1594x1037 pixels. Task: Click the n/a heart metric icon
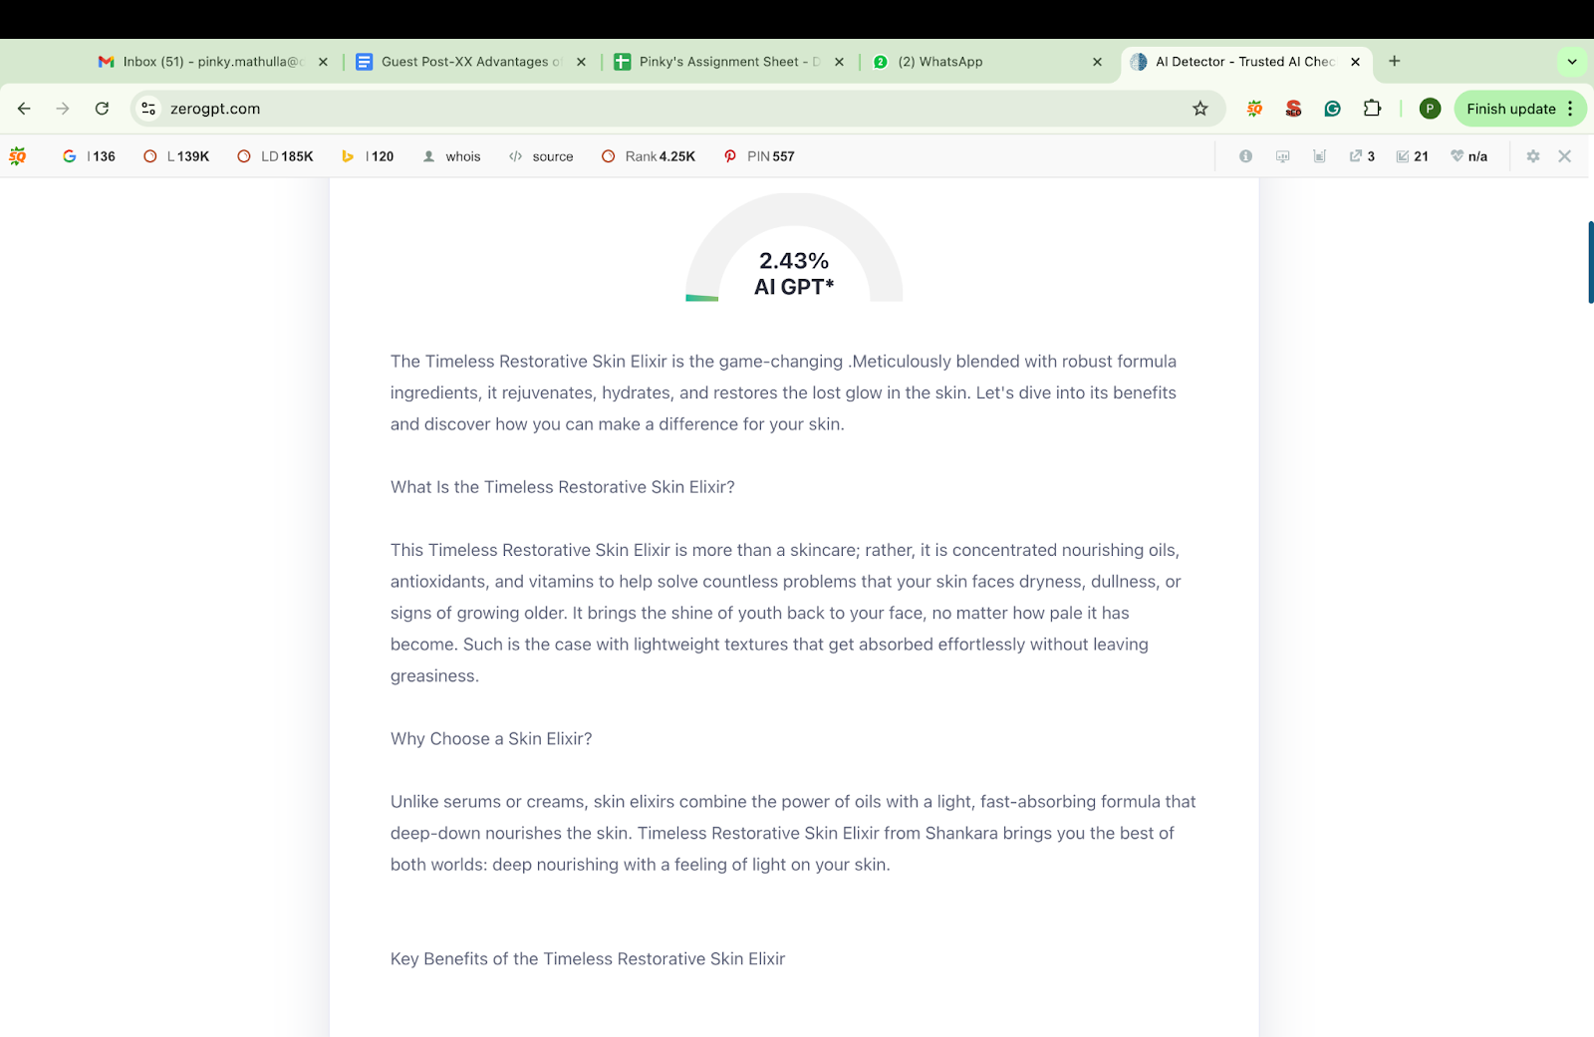1468,156
